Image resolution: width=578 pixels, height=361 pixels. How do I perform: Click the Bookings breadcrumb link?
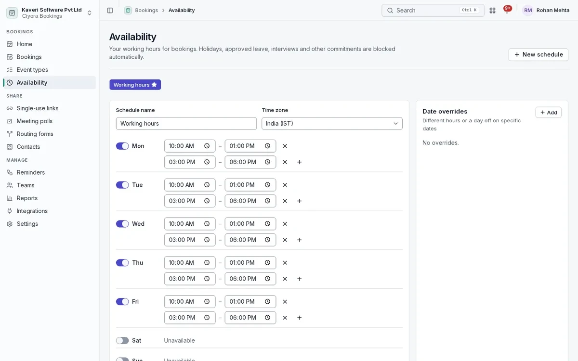[x=146, y=10]
